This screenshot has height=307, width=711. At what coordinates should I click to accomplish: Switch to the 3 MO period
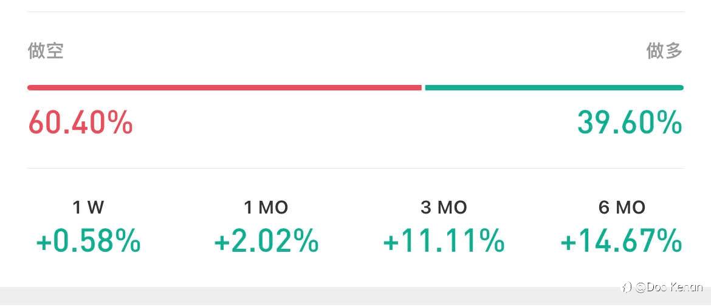(x=444, y=207)
